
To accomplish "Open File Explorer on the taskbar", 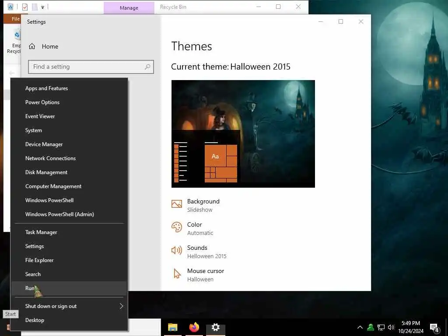I will [x=172, y=327].
